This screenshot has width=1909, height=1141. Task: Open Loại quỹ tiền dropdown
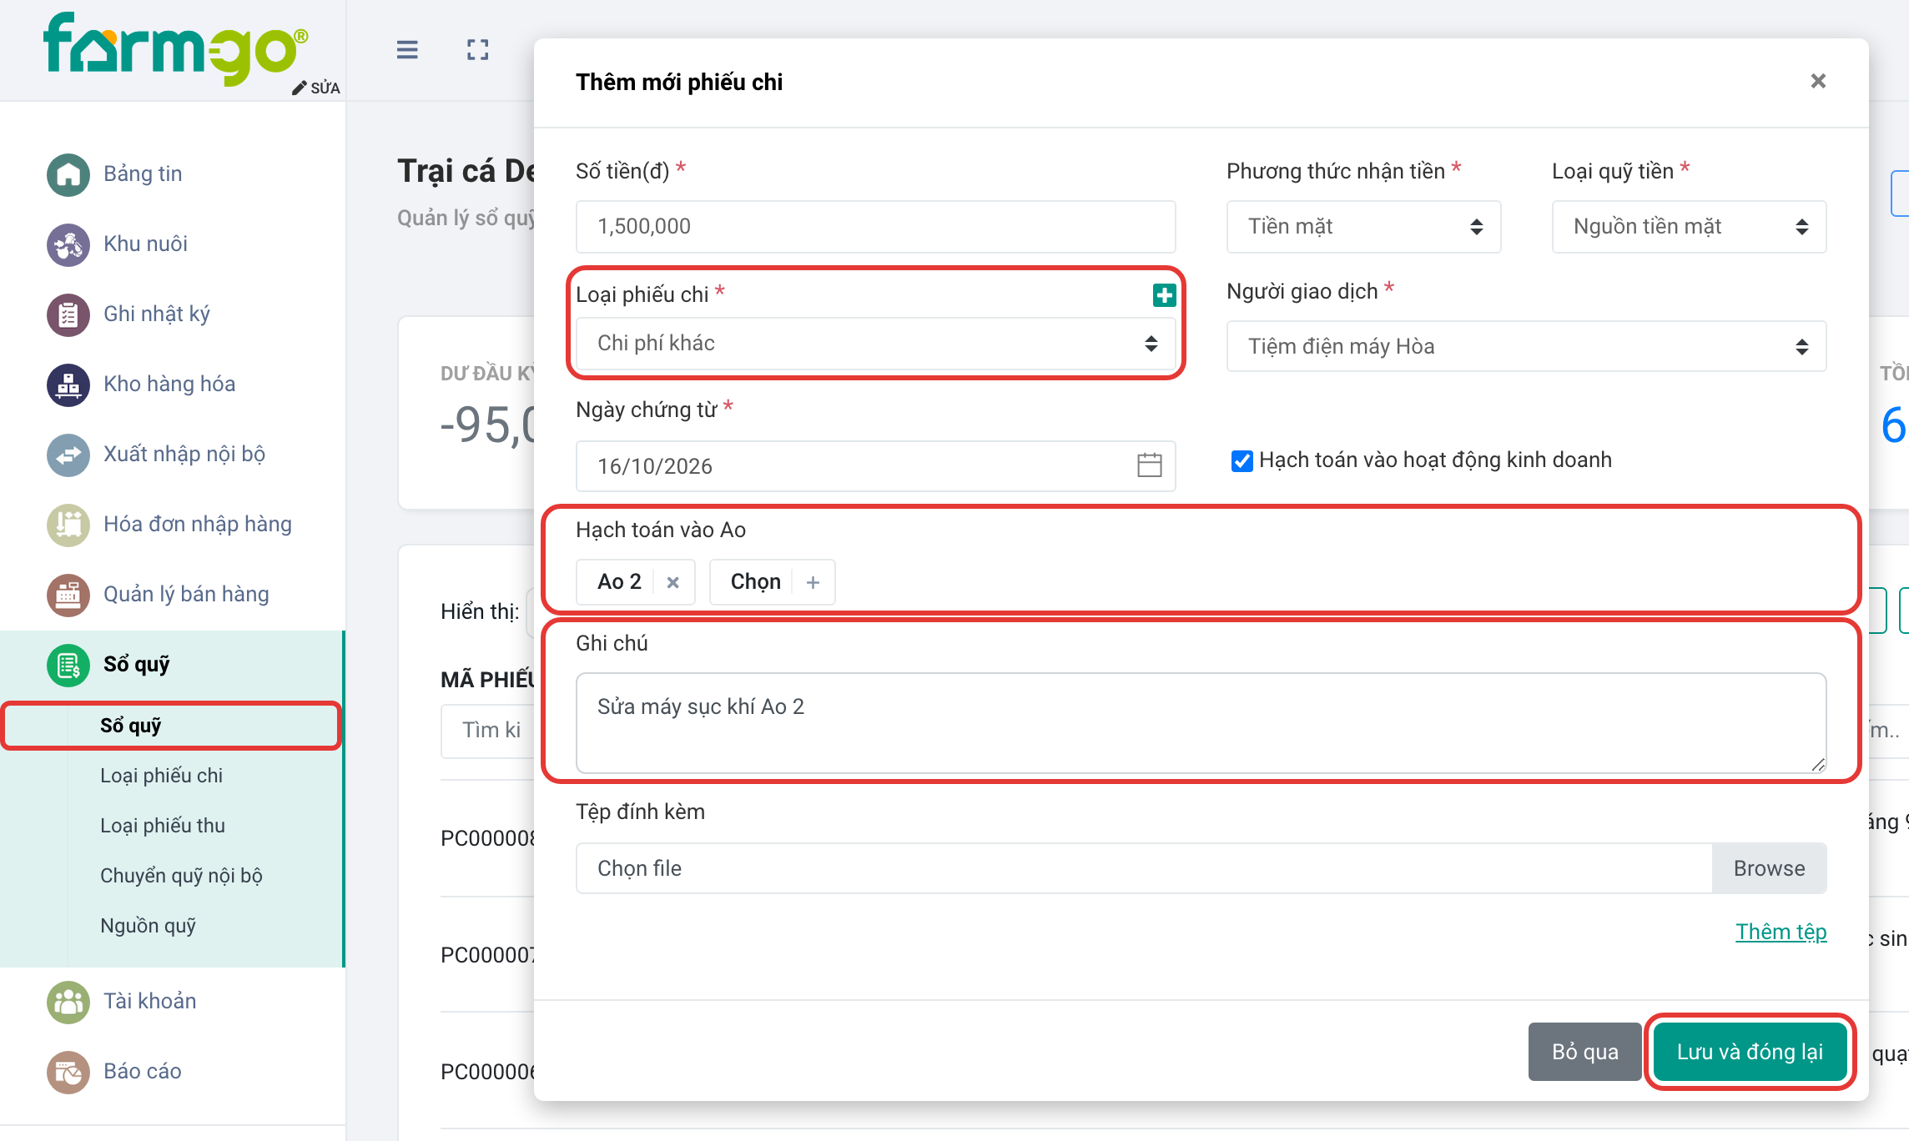pyautogui.click(x=1689, y=226)
